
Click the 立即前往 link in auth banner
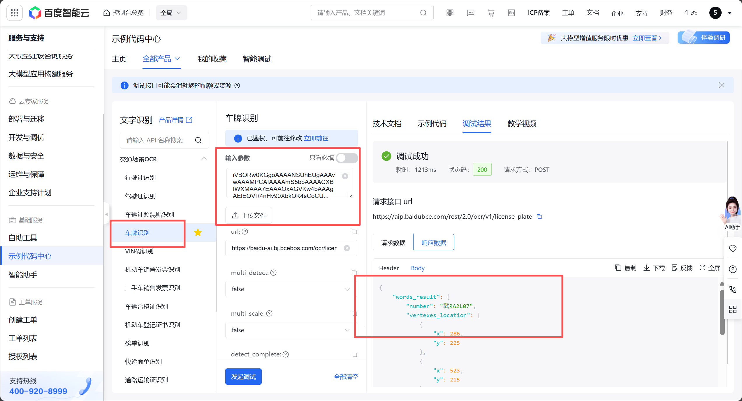click(x=317, y=138)
